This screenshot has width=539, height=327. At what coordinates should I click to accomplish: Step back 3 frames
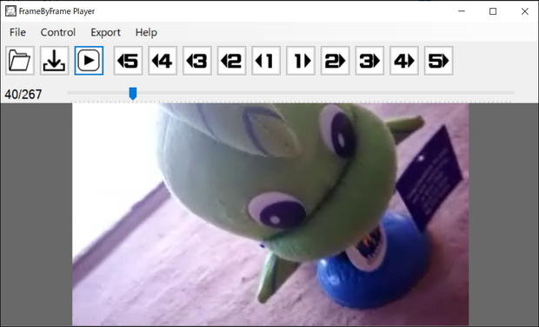[197, 61]
